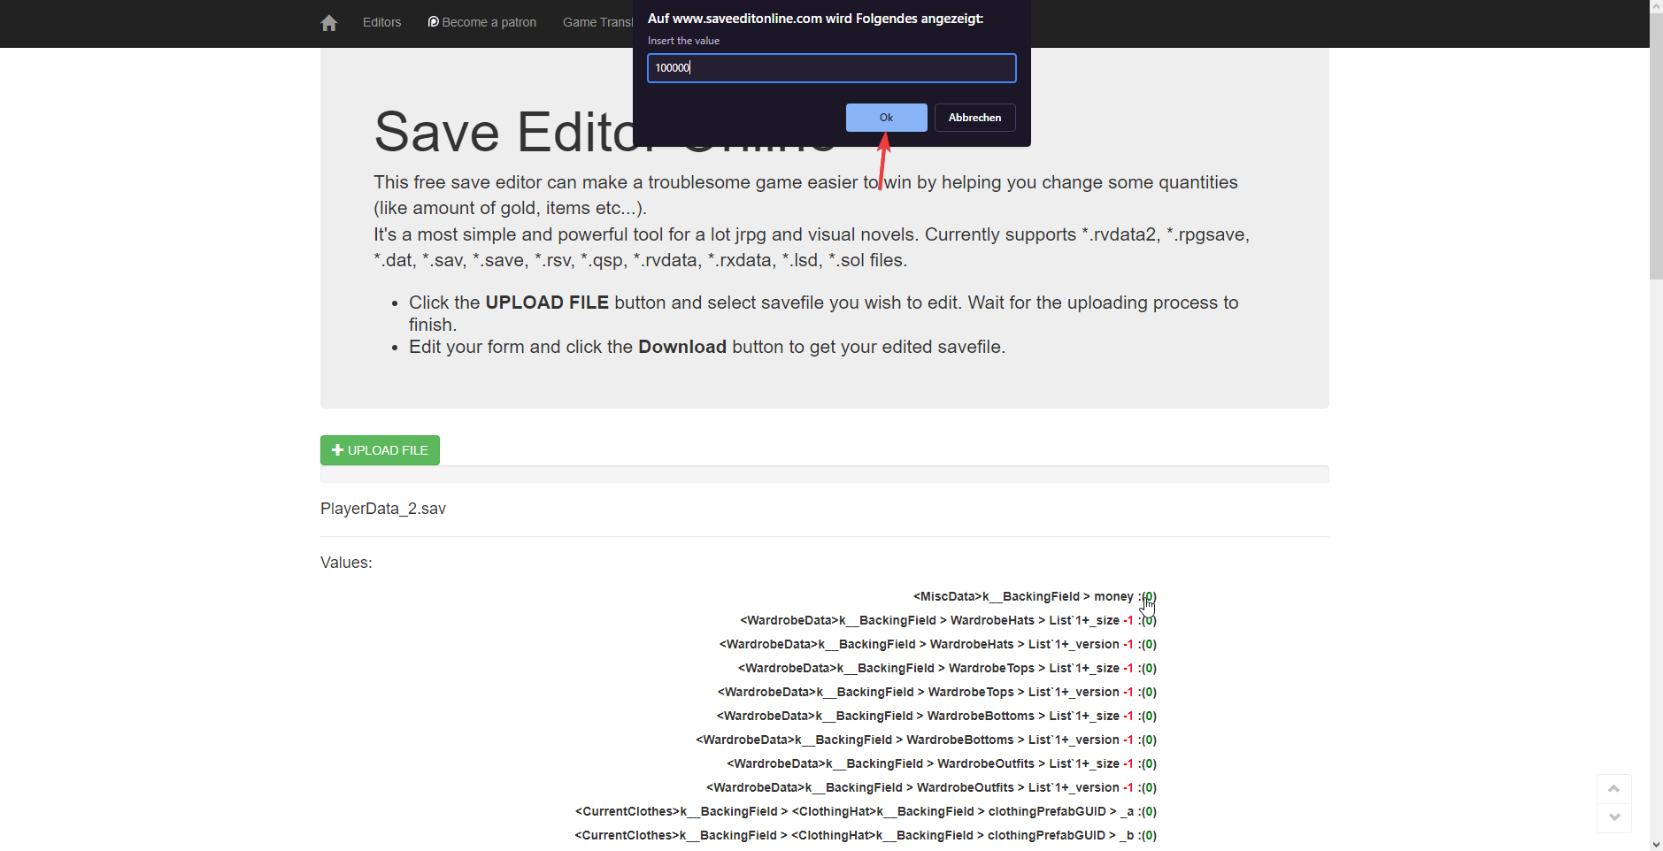
Task: Click the scroll-to-bottom chevron button
Action: pos(1613,817)
